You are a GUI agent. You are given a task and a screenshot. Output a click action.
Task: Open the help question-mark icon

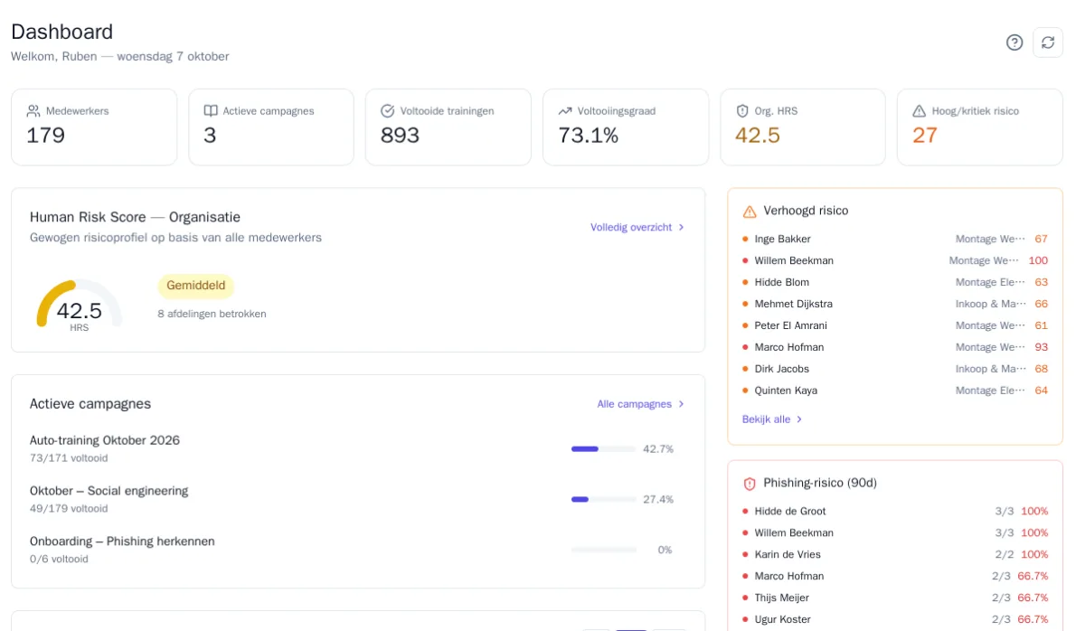[1014, 42]
